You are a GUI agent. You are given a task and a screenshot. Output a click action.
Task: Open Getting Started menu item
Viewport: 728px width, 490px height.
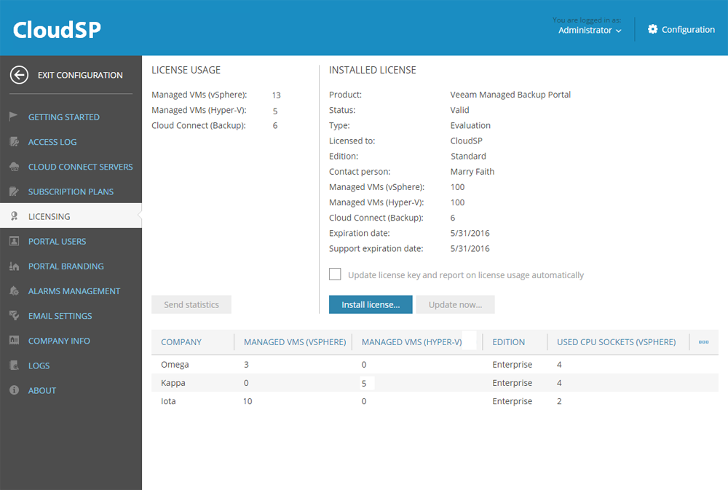click(63, 117)
